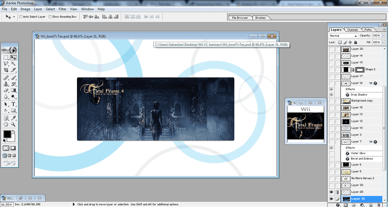Select the Slice tool
This screenshot has width=388, height=207.
tap(13, 70)
